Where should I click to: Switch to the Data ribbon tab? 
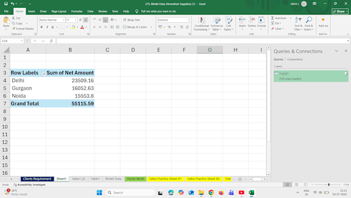tap(90, 11)
